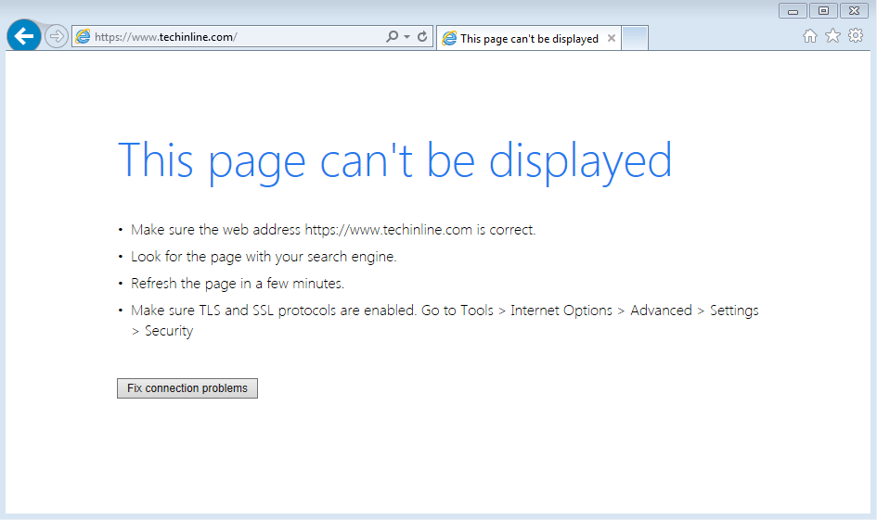Refresh the page with the reload icon
The height and width of the screenshot is (520, 877).
(422, 36)
